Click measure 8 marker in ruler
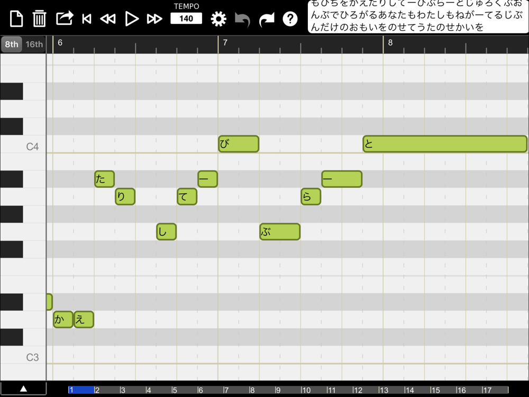529x397 pixels. (390, 42)
